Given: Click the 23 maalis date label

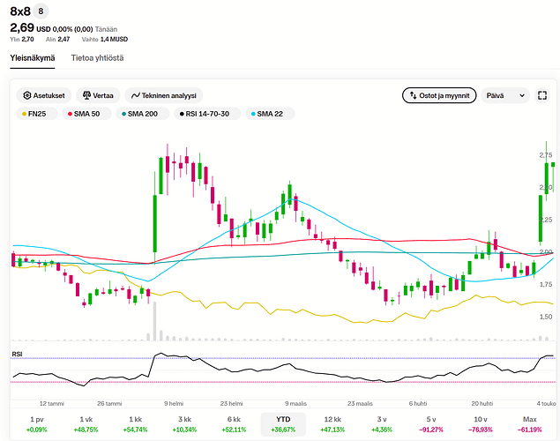Looking at the screenshot, I should (360, 403).
